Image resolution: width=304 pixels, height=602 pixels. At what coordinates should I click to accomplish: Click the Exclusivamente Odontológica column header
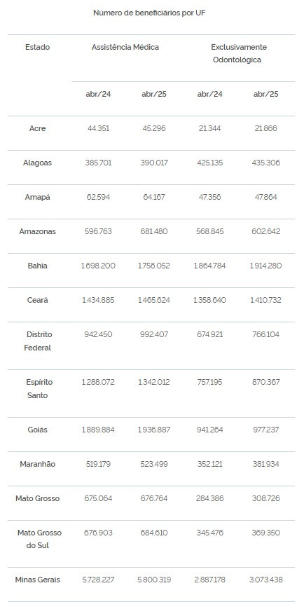point(237,53)
